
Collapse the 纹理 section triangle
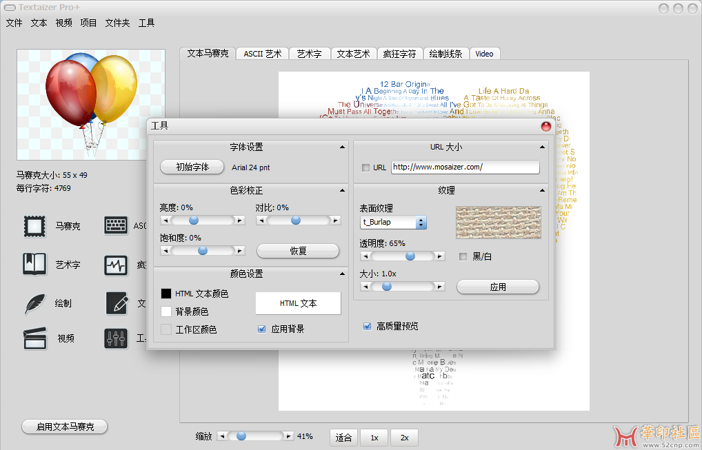[x=543, y=190]
